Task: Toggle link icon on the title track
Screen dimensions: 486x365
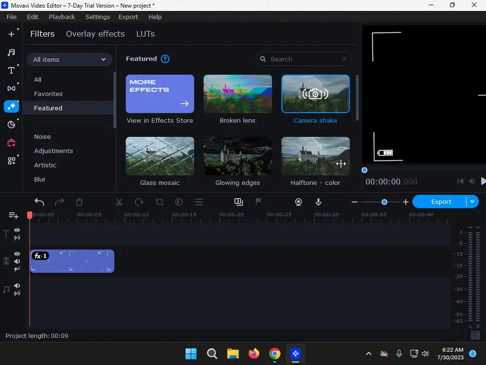Action: pyautogui.click(x=17, y=238)
